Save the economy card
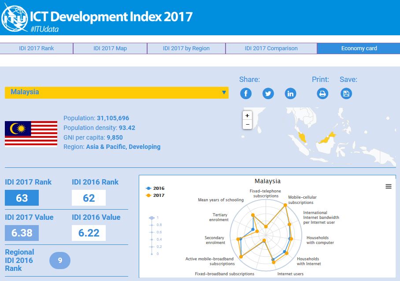This screenshot has width=400, height=281. pos(346,93)
